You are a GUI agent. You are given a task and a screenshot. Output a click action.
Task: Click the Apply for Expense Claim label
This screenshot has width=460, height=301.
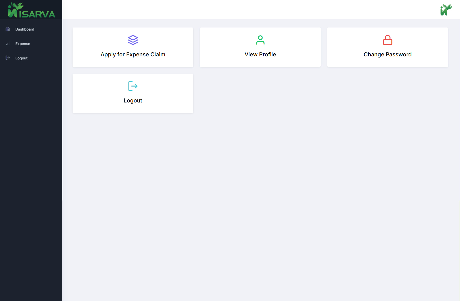(133, 54)
